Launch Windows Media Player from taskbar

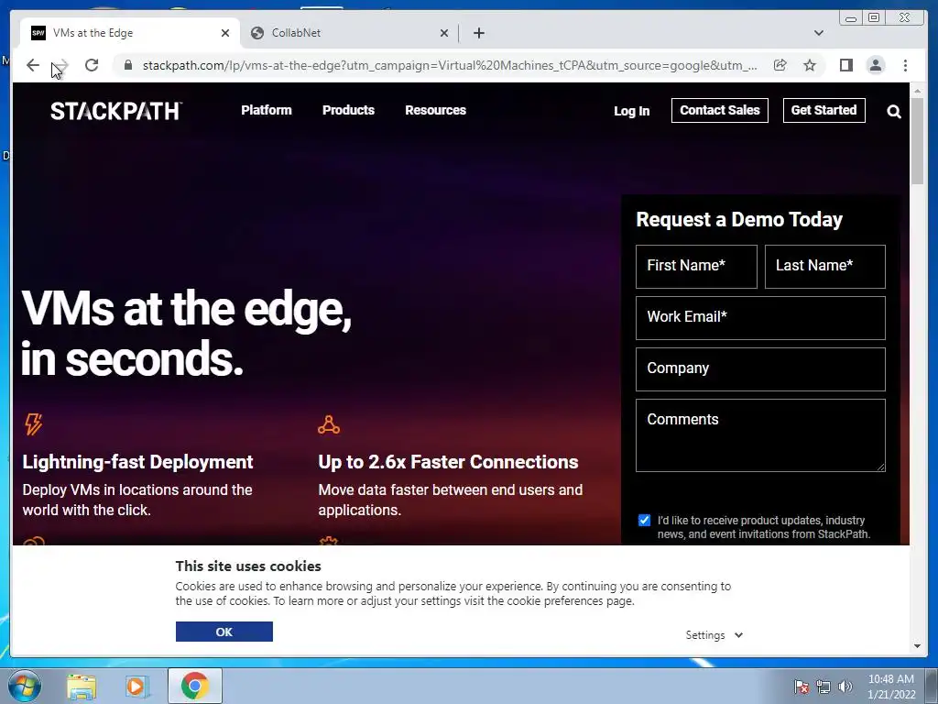click(x=136, y=687)
